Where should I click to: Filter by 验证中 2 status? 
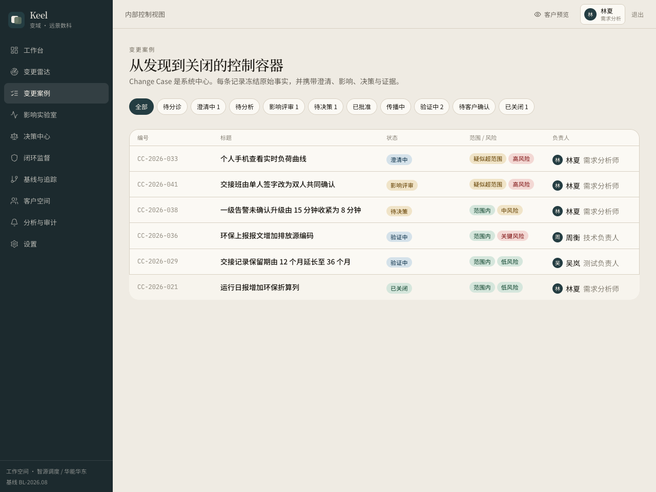432,107
